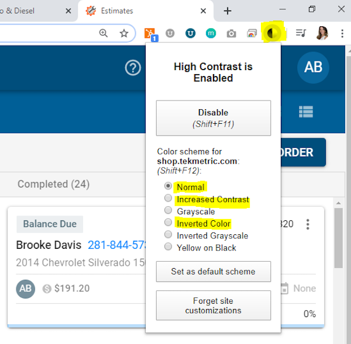The width and height of the screenshot is (351, 344).
Task: Click Set as default scheme
Action: 214,272
